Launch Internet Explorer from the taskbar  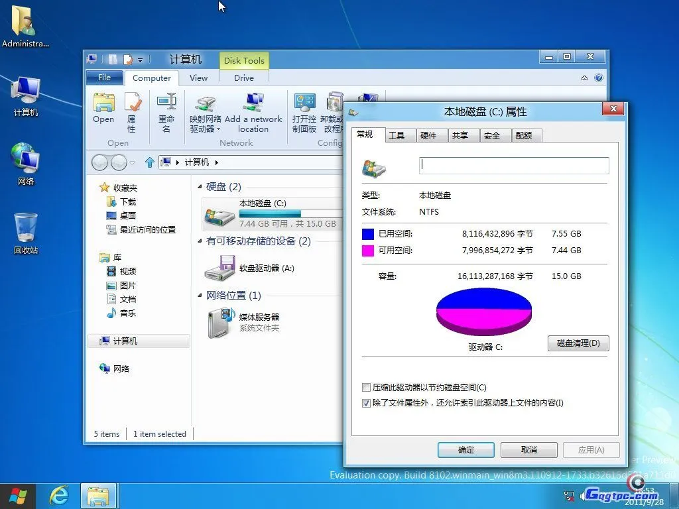click(x=59, y=494)
